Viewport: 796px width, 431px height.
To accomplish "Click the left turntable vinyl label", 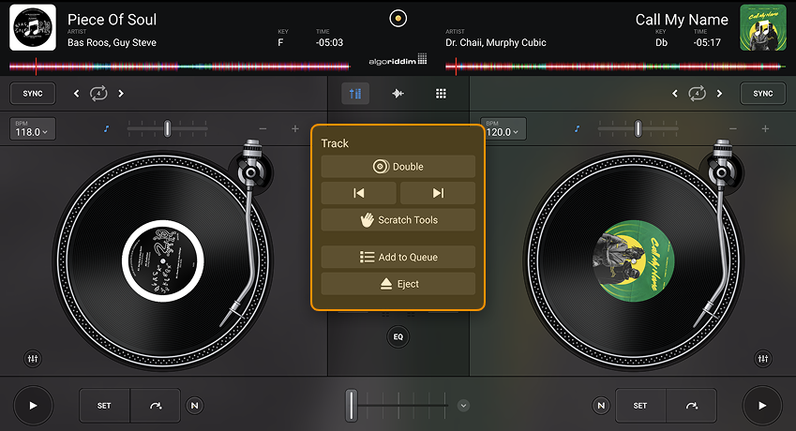I will tap(162, 261).
